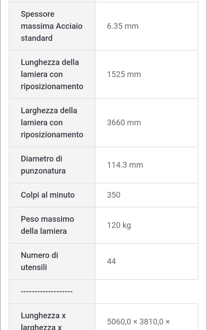Click the dashed separator line row
Image resolution: width=207 pixels, height=330 pixels.
pos(47,291)
